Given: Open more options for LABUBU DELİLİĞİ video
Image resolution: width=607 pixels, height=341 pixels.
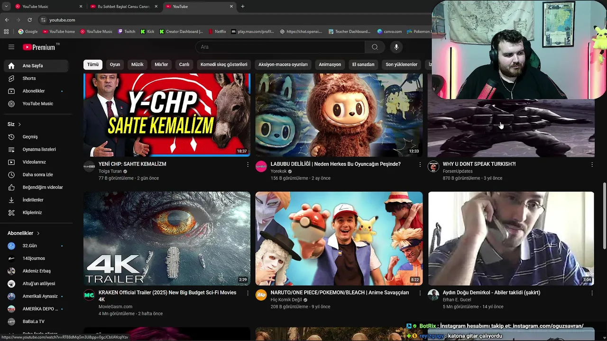Looking at the screenshot, I should click(420, 164).
